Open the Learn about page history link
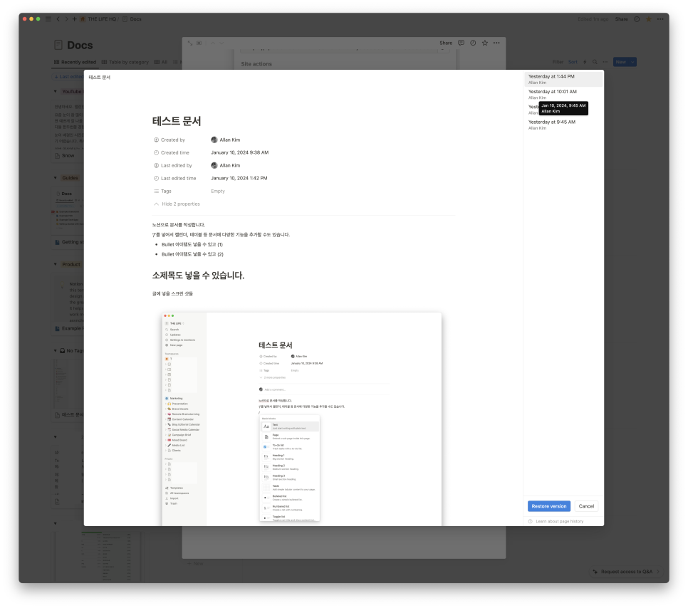Image resolution: width=688 pixels, height=608 pixels. click(x=559, y=521)
